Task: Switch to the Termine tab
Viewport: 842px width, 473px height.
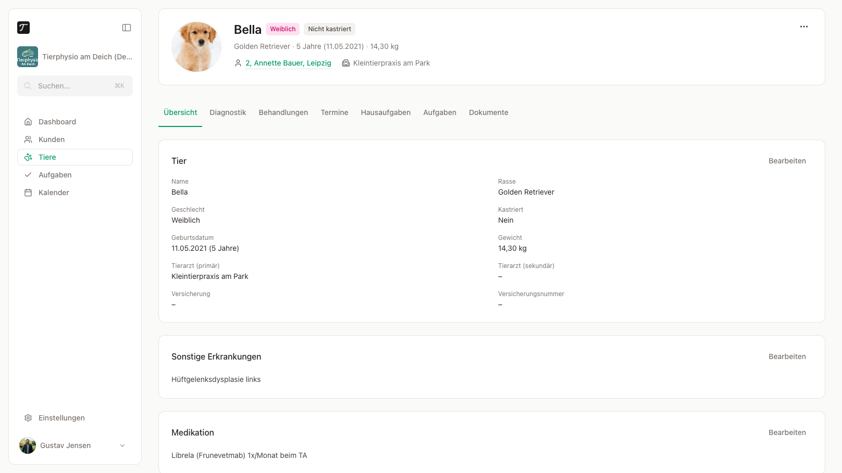Action: pos(335,112)
